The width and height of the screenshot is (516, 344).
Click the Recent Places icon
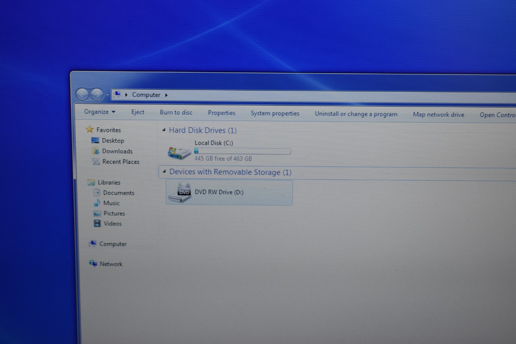[x=95, y=162]
